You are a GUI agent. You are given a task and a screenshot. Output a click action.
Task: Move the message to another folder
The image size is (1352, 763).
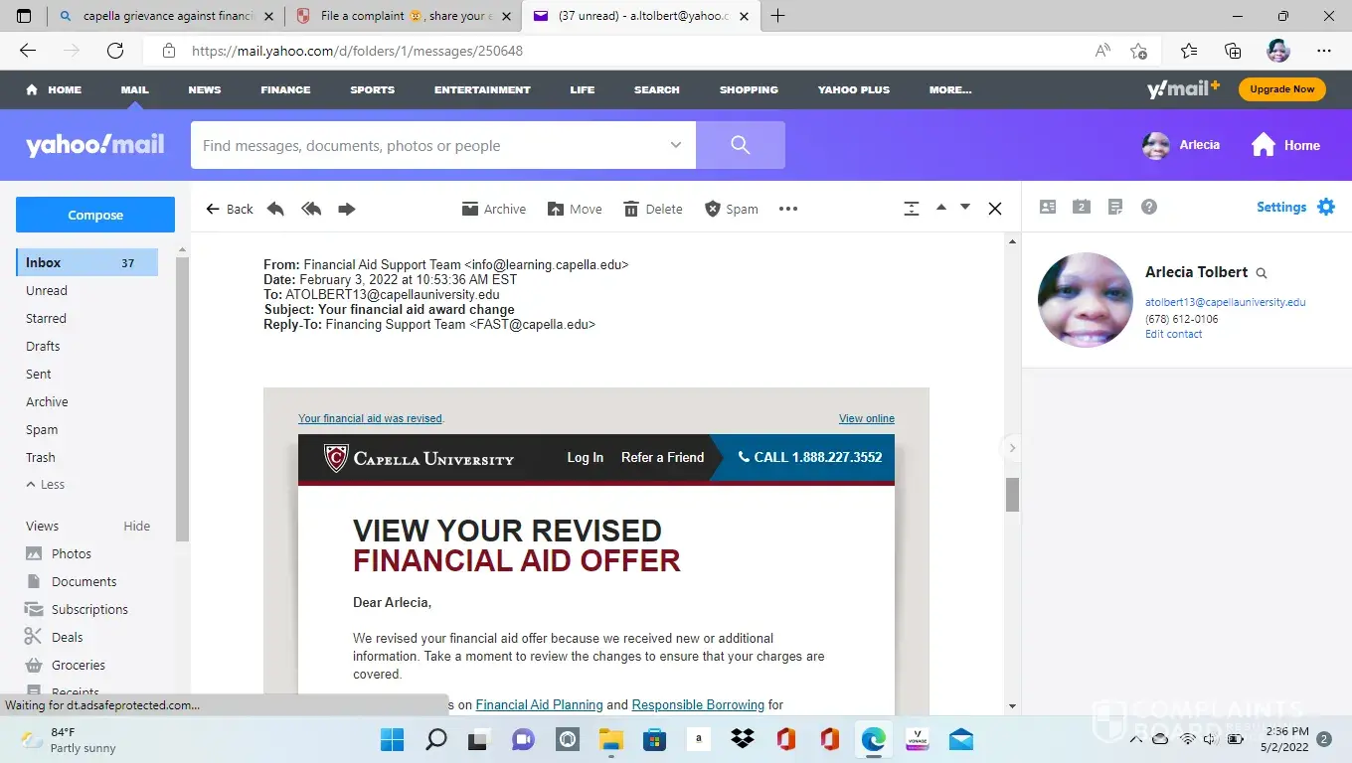(x=575, y=209)
